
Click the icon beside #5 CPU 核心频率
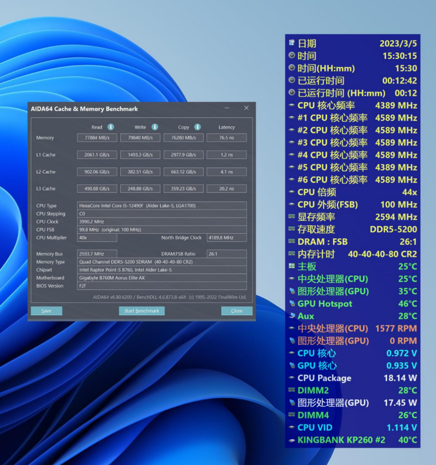click(292, 167)
